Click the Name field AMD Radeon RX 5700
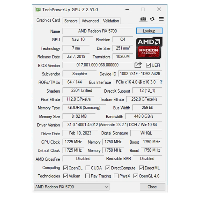Screen dimensions: 207x207 click(98, 31)
